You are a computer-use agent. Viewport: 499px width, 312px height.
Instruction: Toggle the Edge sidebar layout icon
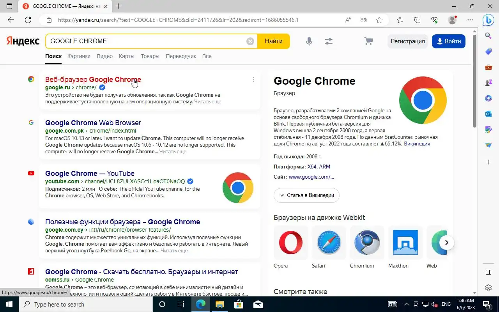coord(488,272)
